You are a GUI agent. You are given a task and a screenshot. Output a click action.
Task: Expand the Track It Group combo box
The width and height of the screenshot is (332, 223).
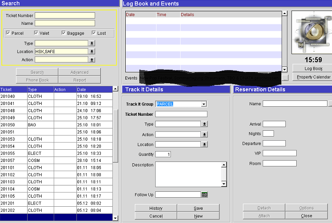coord(204,104)
